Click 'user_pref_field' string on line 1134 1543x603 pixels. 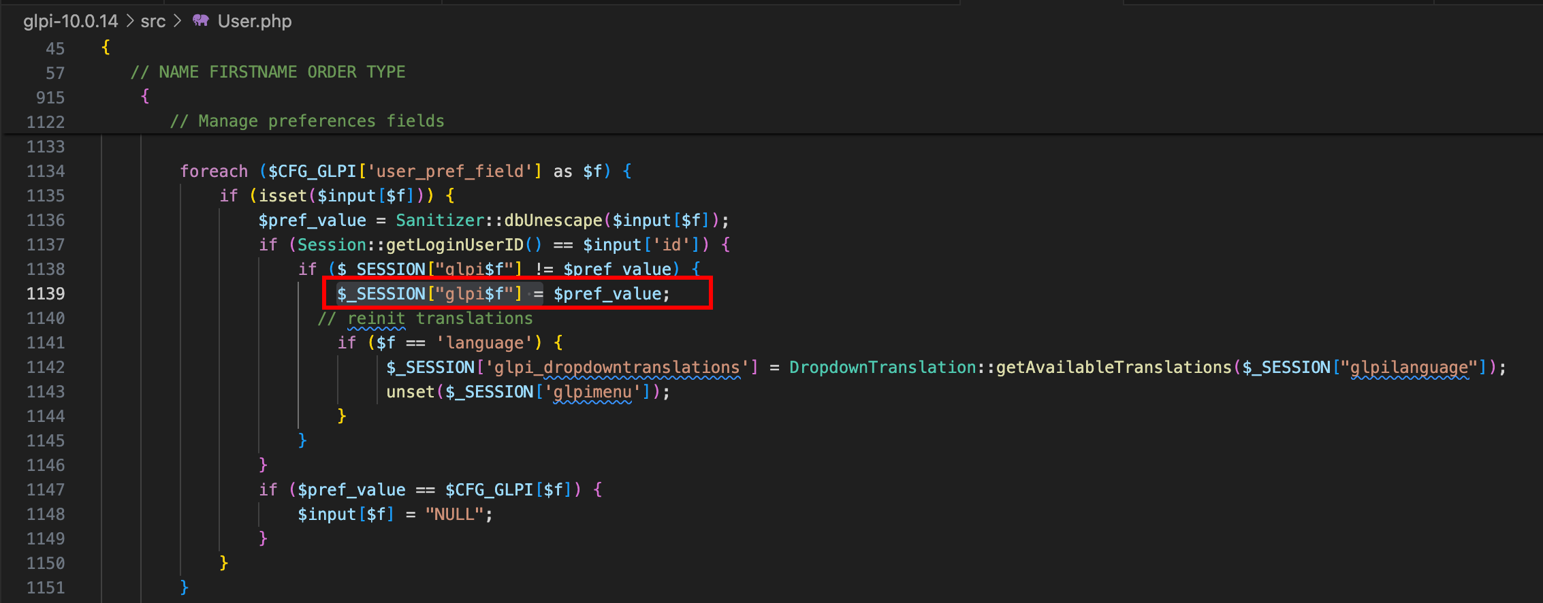(450, 171)
